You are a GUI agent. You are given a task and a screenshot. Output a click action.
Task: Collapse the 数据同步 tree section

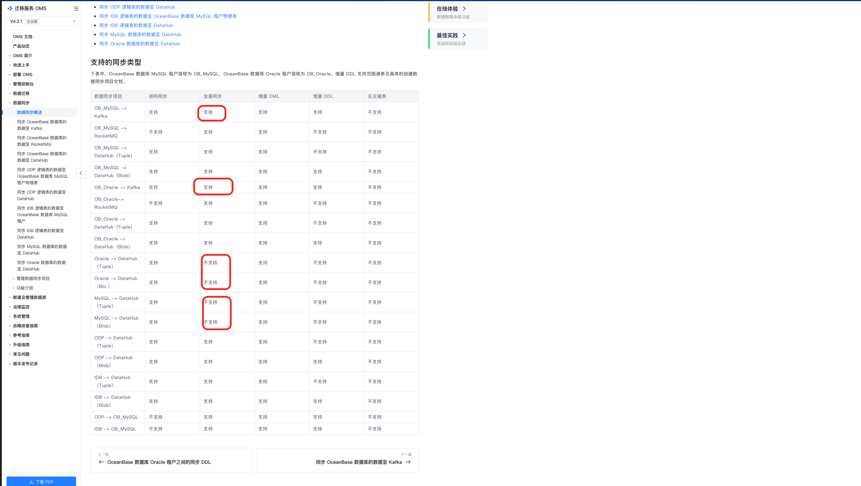tap(10, 103)
